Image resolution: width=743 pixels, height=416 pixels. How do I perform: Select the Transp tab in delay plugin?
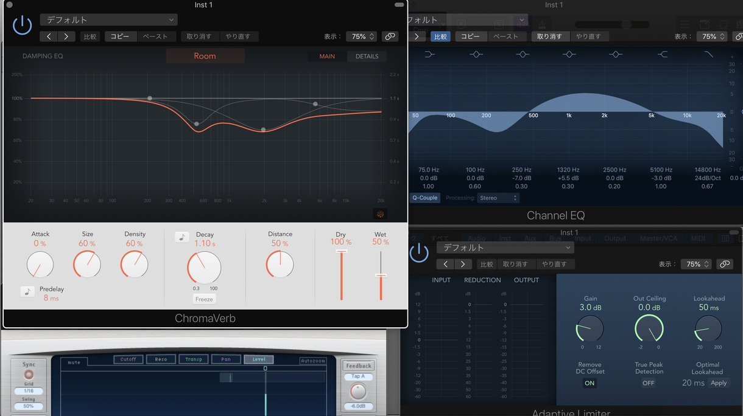194,359
